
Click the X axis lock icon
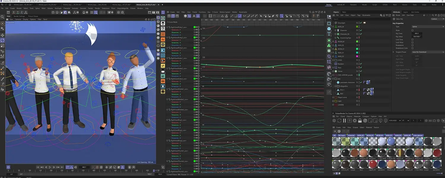[14, 12]
